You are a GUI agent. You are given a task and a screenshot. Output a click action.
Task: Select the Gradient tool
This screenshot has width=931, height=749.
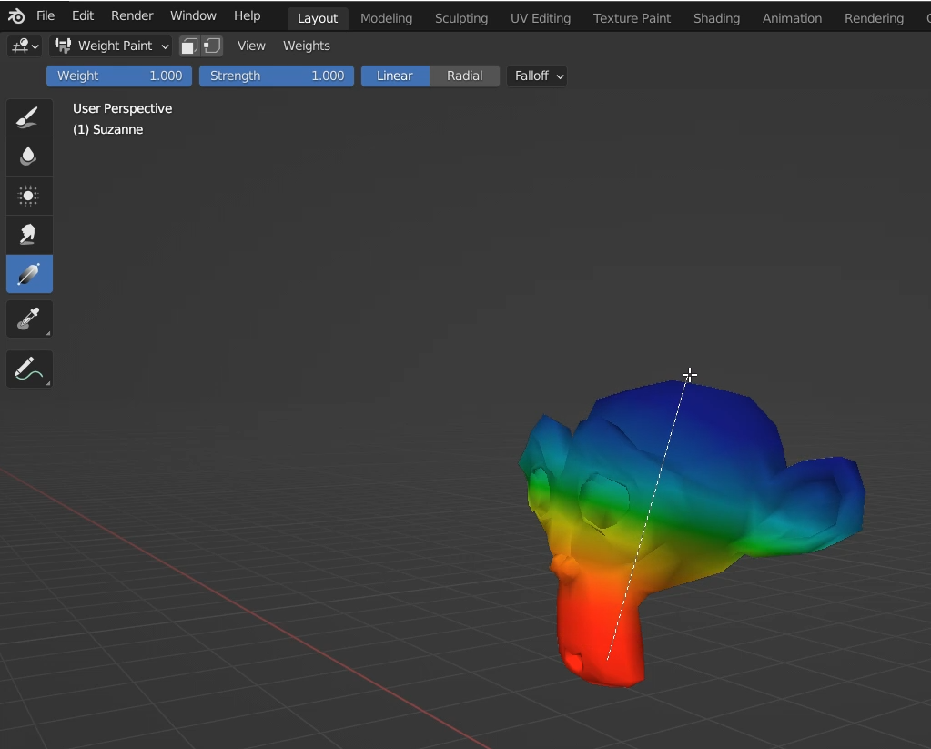(29, 274)
